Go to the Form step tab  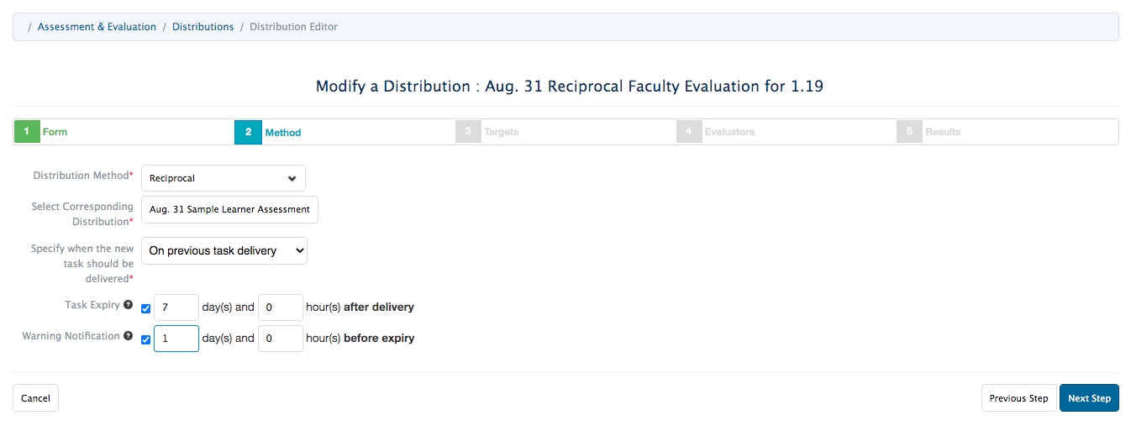[55, 132]
